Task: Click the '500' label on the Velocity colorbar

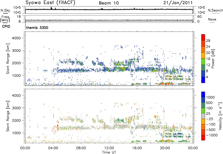Action: tap(210, 103)
